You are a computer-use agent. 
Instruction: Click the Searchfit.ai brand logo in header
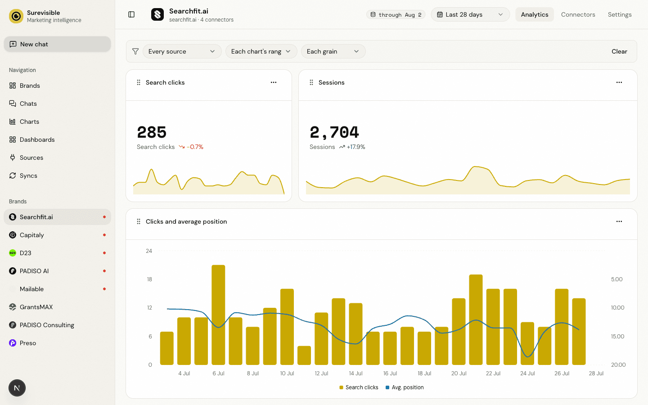(157, 14)
